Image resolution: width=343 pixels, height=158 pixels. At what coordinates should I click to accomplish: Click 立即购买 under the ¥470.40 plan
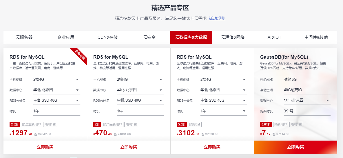pos(129,147)
